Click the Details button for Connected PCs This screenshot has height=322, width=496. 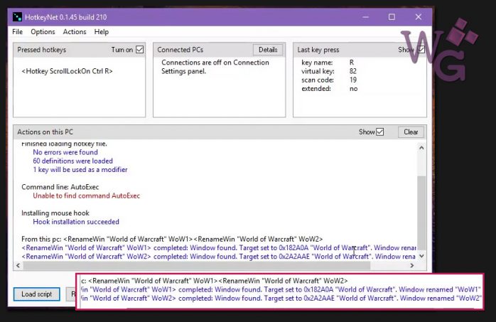tap(267, 50)
